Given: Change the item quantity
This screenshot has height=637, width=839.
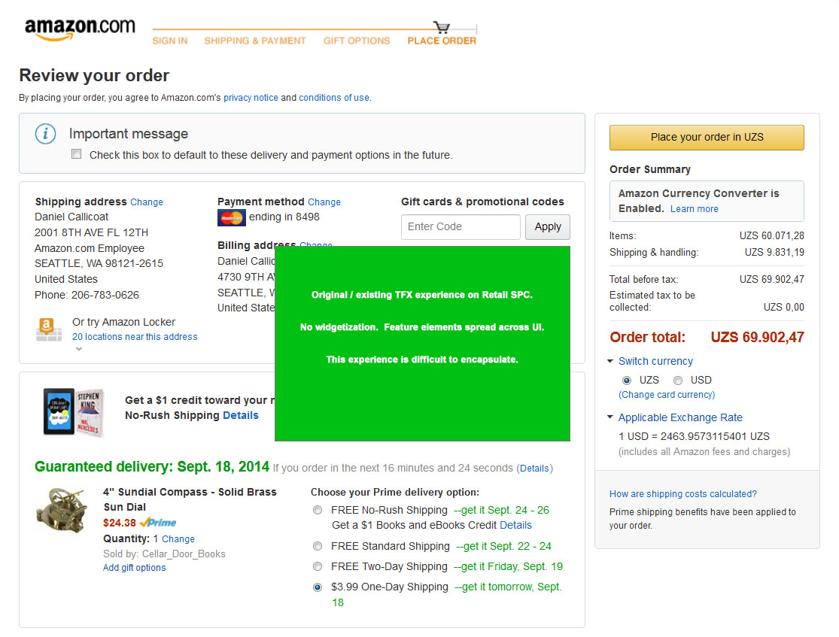Looking at the screenshot, I should [x=178, y=539].
